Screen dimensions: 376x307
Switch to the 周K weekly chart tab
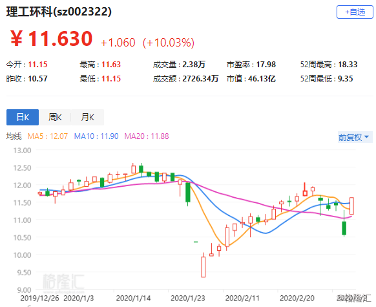pyautogui.click(x=55, y=117)
